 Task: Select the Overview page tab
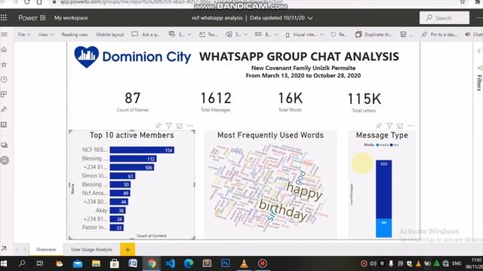click(46, 249)
